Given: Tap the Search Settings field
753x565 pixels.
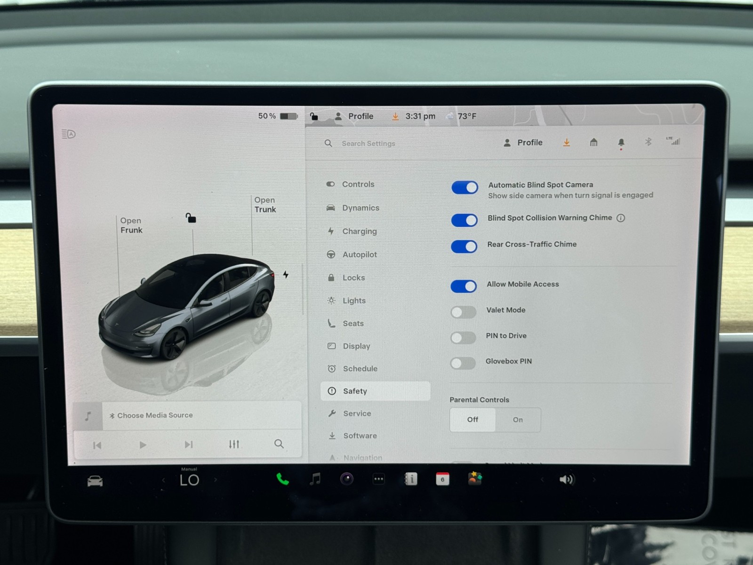Looking at the screenshot, I should coord(368,144).
